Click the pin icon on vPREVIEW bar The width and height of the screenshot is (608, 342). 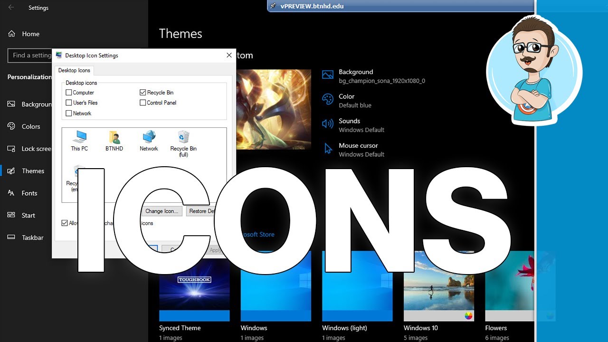(273, 6)
